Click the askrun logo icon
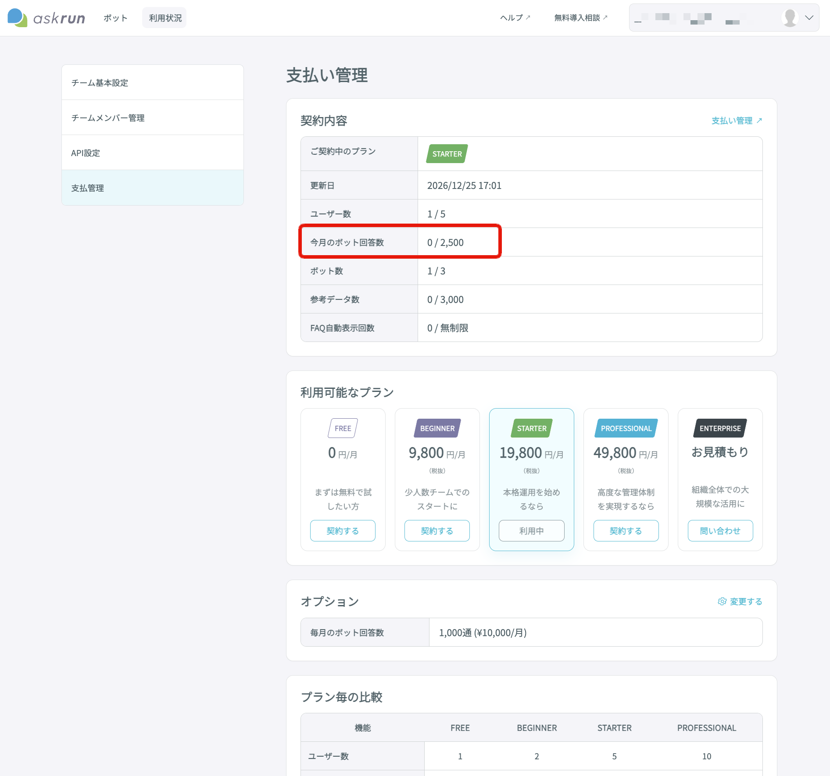 coord(17,18)
